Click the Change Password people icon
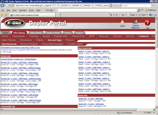 pyautogui.click(x=135, y=22)
